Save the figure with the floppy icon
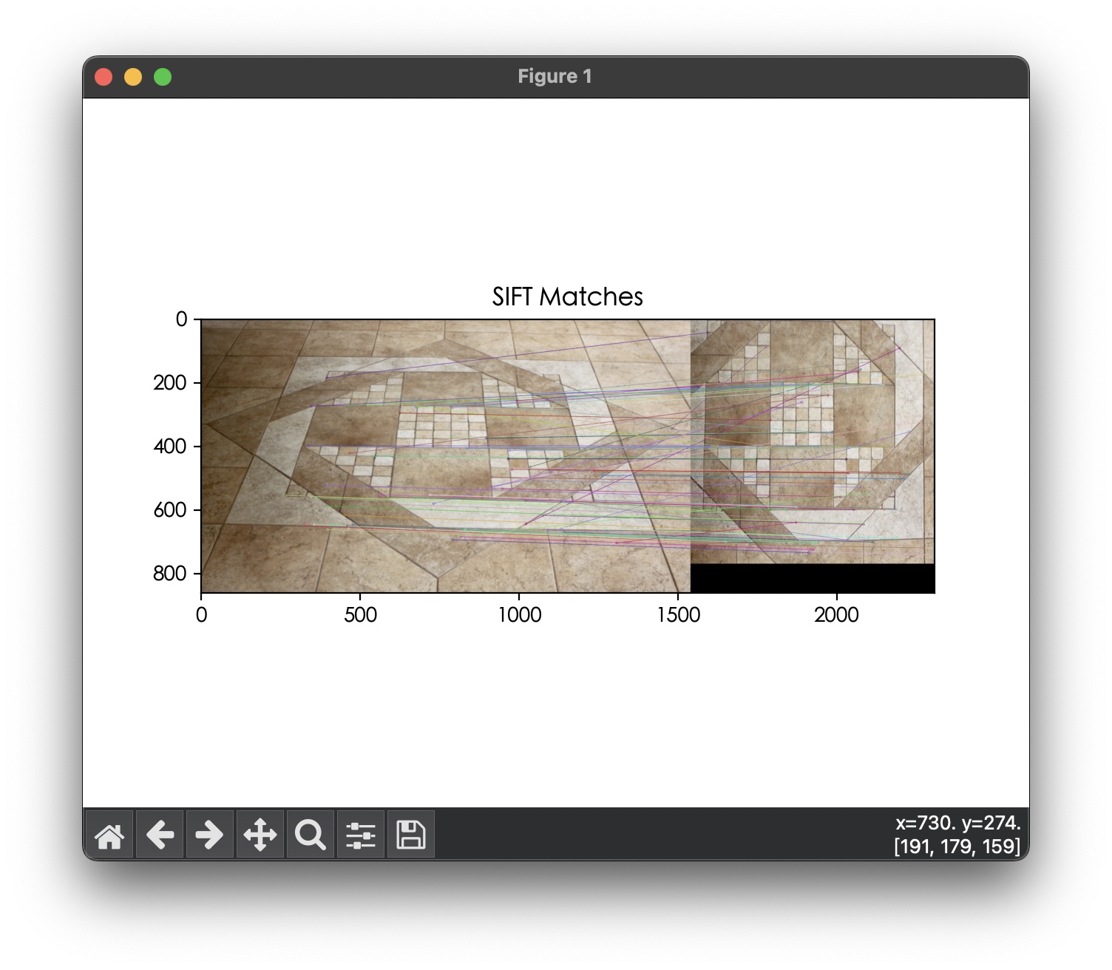Image resolution: width=1112 pixels, height=970 pixels. click(x=411, y=835)
